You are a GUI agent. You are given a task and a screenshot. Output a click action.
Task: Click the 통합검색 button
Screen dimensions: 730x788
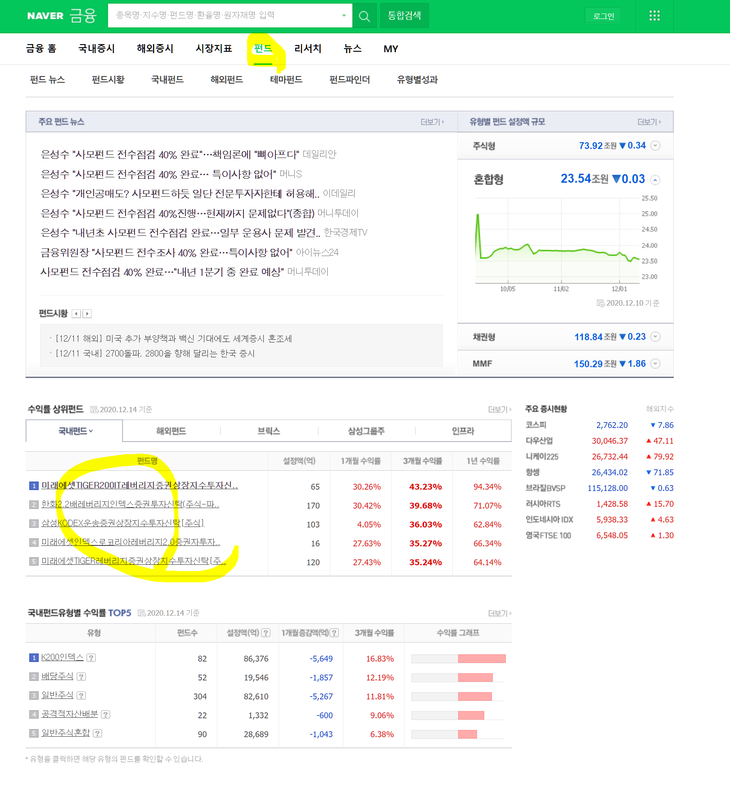coord(404,16)
